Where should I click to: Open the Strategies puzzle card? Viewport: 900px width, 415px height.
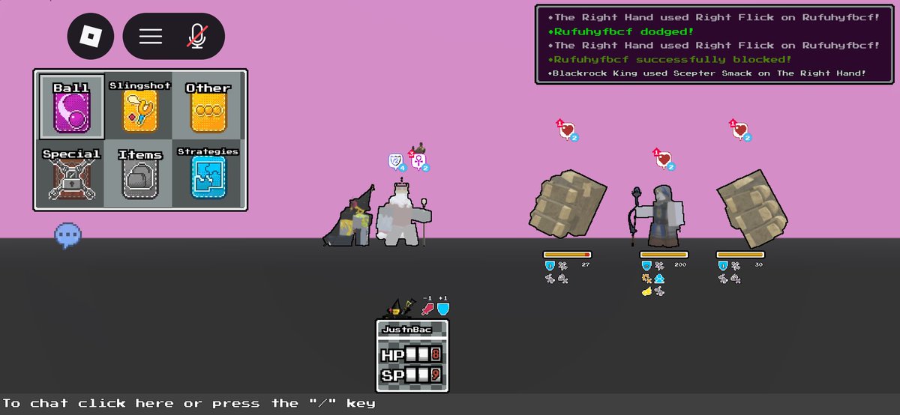click(208, 174)
